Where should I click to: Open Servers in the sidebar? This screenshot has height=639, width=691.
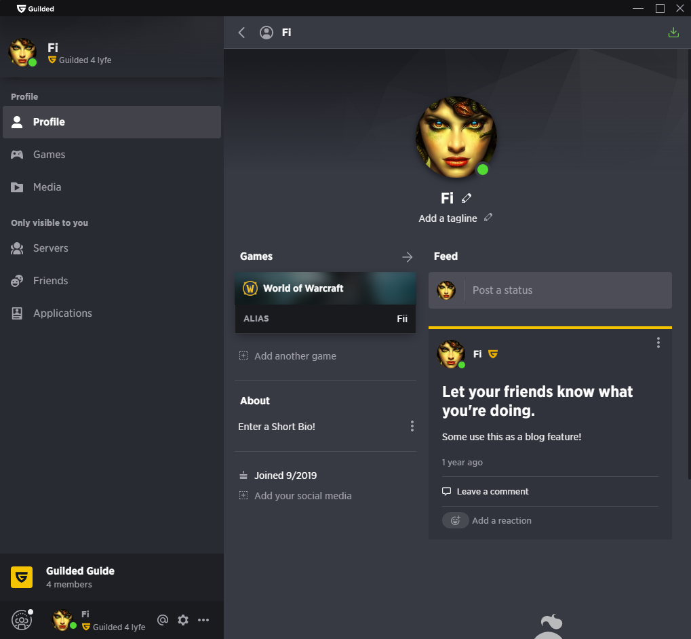point(112,248)
